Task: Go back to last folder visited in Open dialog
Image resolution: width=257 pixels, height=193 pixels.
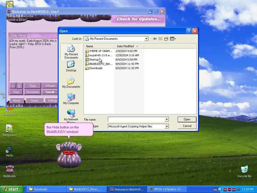Action: [x=155, y=39]
